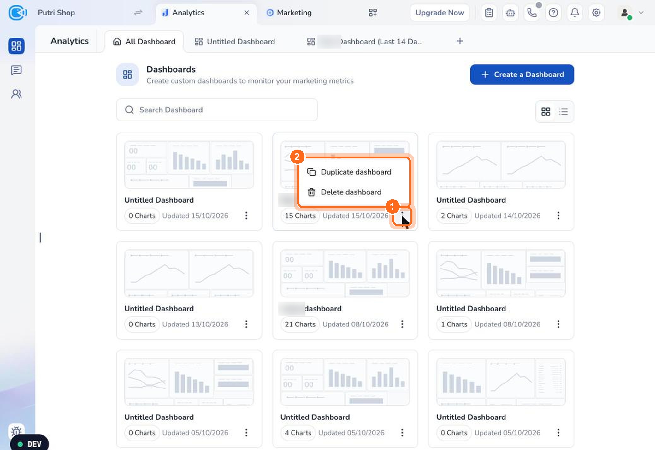Close the Analytics app tab
The image size is (655, 450).
[x=247, y=13]
